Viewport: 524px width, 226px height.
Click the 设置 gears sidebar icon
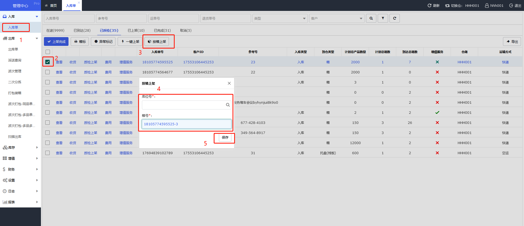point(5,180)
